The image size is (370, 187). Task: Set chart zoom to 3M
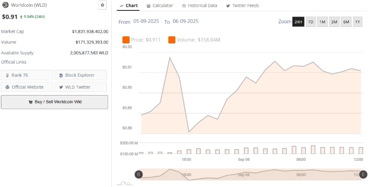[334, 22]
